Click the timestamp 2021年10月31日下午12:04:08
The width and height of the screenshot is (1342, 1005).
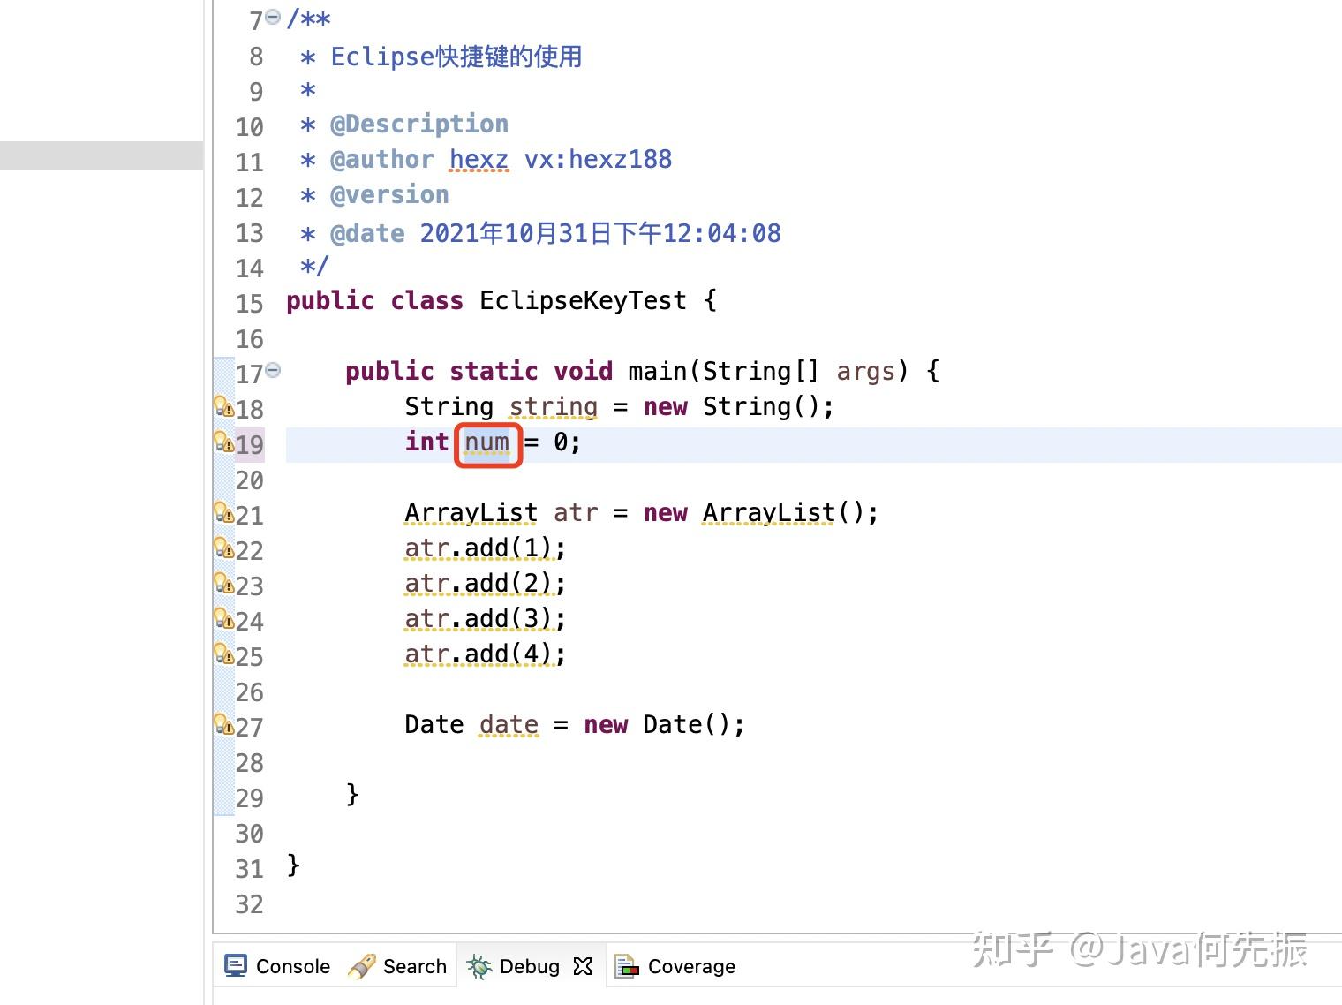point(600,233)
